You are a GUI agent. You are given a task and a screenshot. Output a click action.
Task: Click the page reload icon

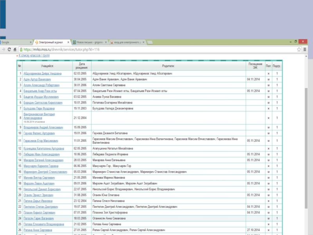click(9, 49)
